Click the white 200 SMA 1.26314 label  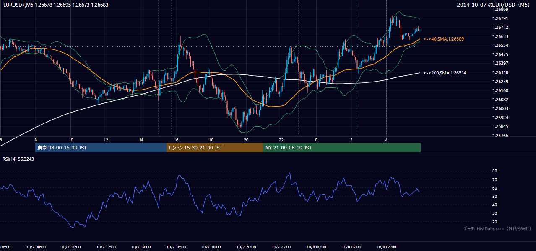(445, 73)
